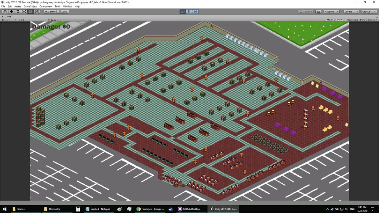Click the Damage: $0 counter text
This screenshot has height=213, width=379.
tap(51, 27)
